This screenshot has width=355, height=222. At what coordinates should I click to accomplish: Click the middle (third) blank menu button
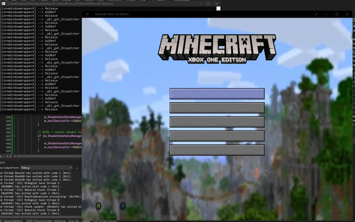coord(217,122)
